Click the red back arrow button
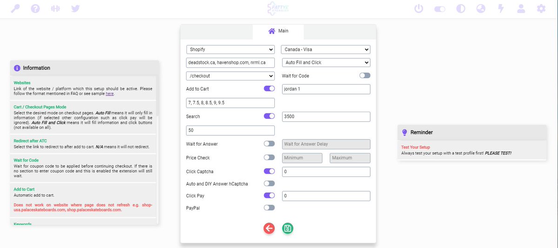558x248 pixels. (269, 228)
